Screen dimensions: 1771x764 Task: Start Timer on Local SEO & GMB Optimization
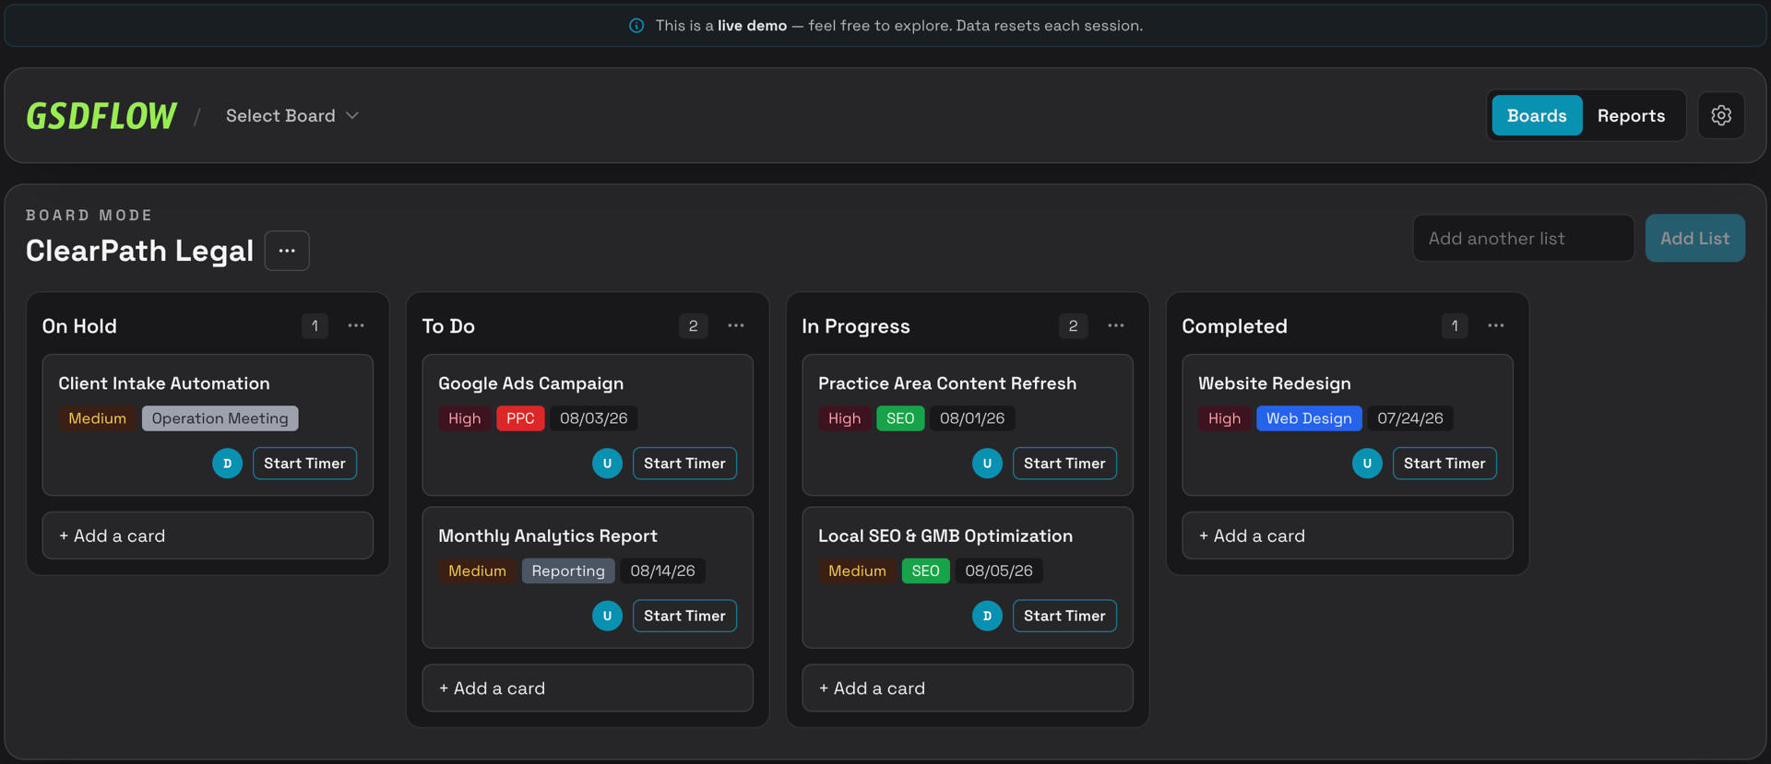pyautogui.click(x=1064, y=616)
